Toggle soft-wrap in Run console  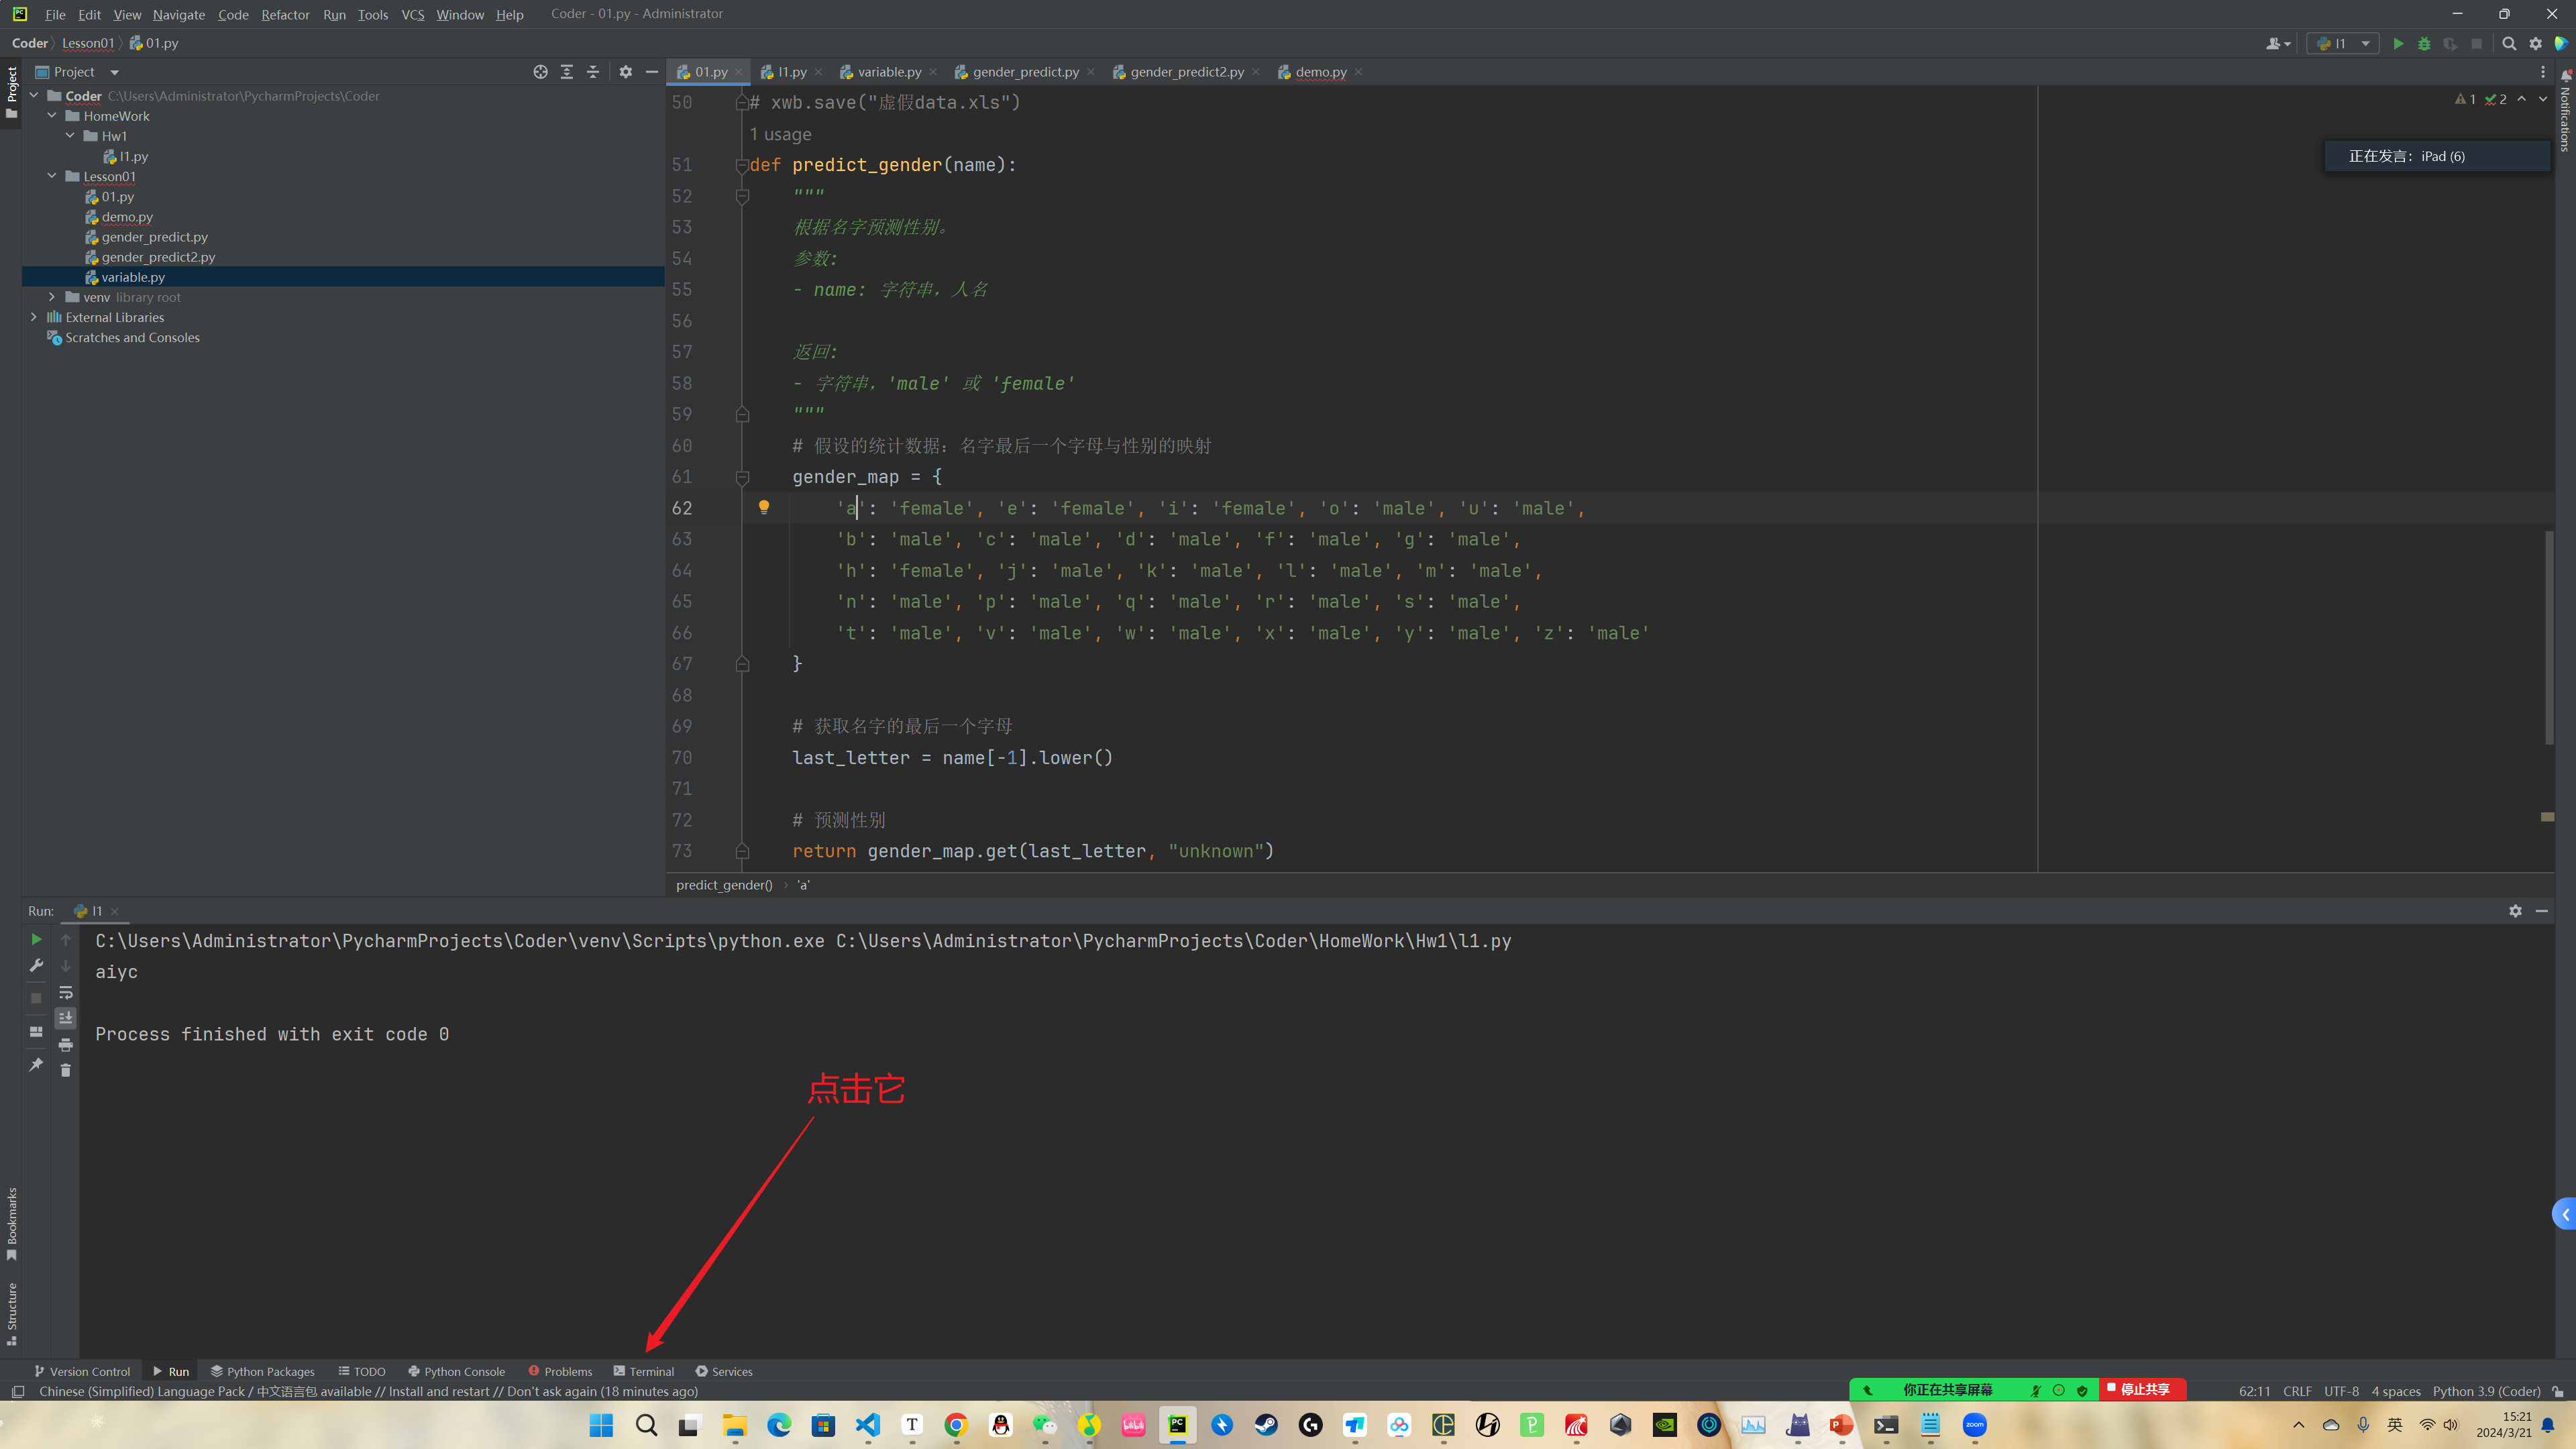(x=66, y=993)
